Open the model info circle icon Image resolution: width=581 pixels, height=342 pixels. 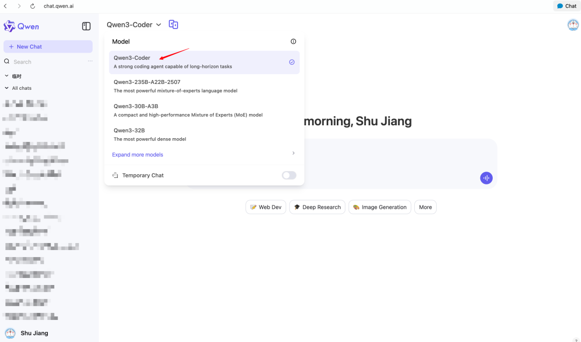[294, 41]
